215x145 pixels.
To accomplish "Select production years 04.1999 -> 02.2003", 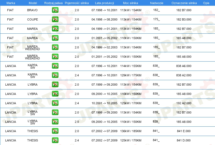I will (104, 47).
